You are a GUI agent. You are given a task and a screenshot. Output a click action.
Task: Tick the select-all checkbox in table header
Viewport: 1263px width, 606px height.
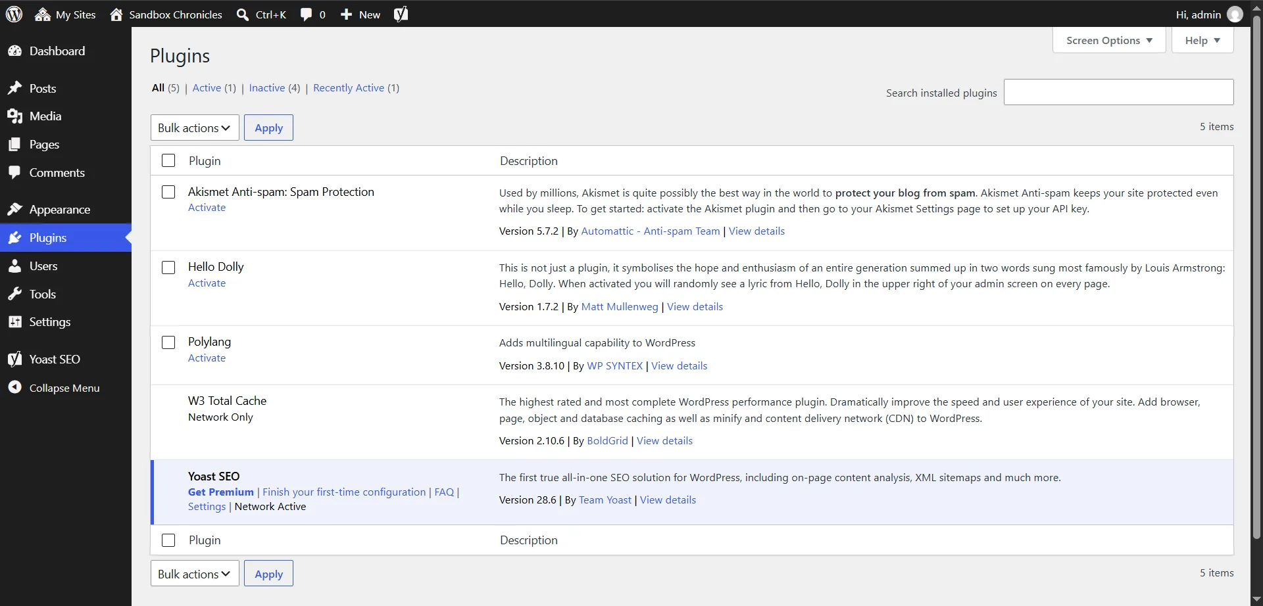click(x=168, y=160)
